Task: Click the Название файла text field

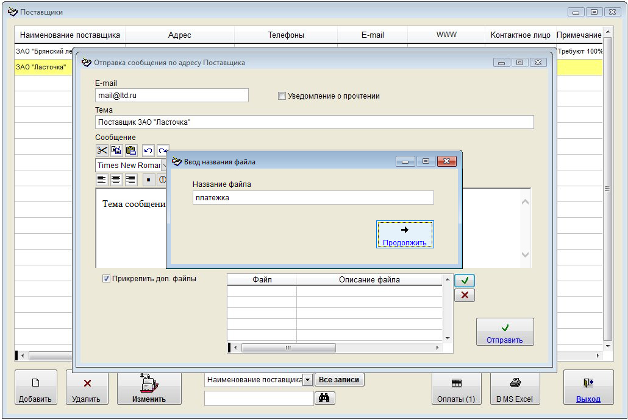Action: tap(313, 198)
